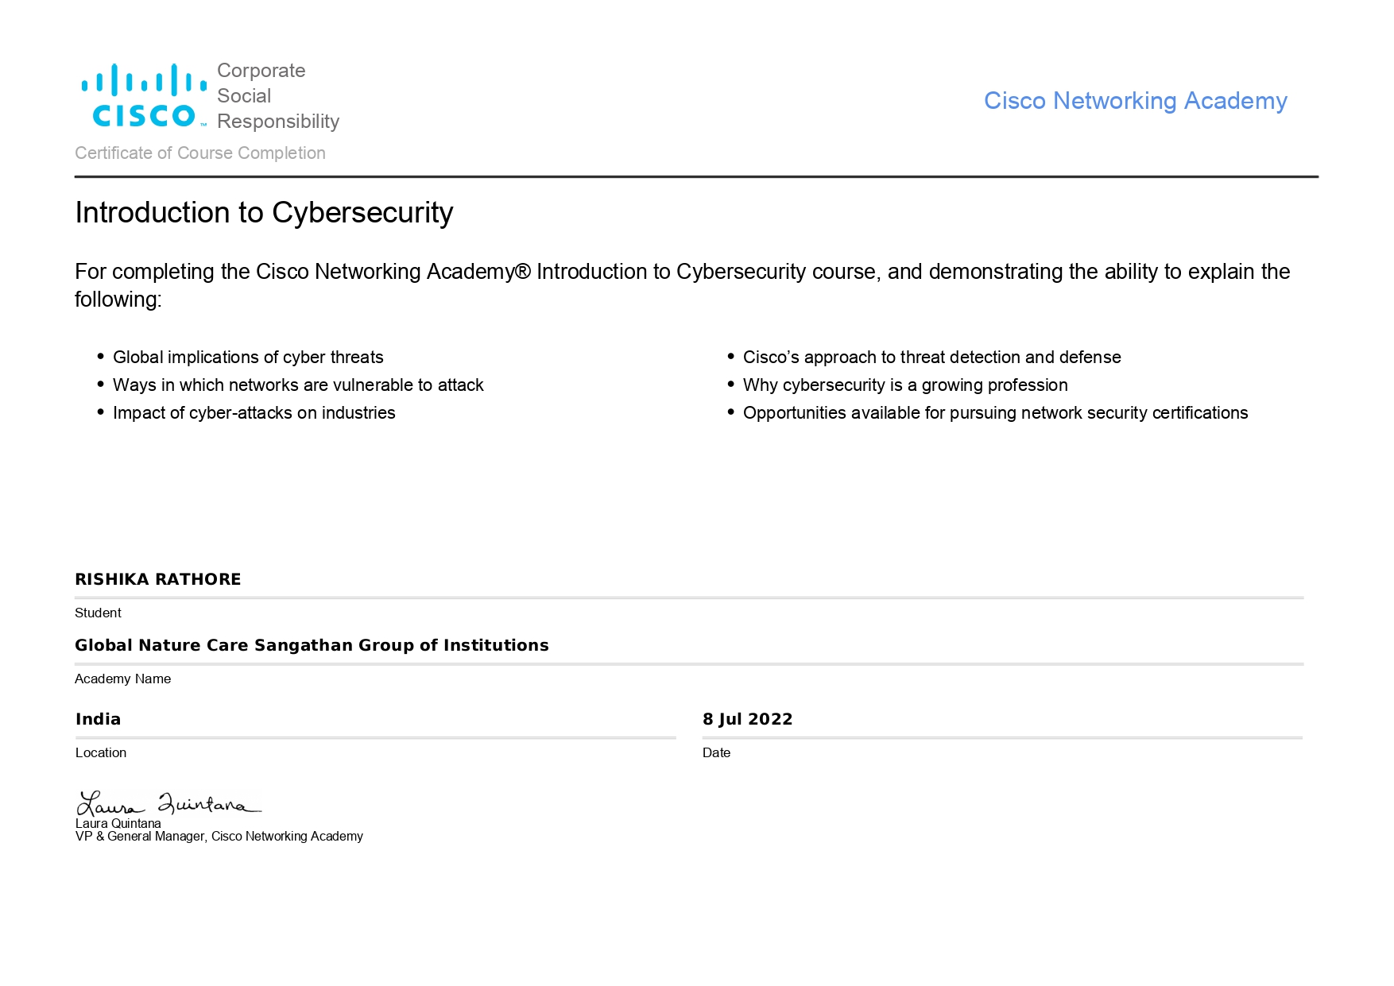This screenshot has width=1394, height=986.
Task: Click the Global Nature Care Sangathan academy name
Action: pos(312,645)
